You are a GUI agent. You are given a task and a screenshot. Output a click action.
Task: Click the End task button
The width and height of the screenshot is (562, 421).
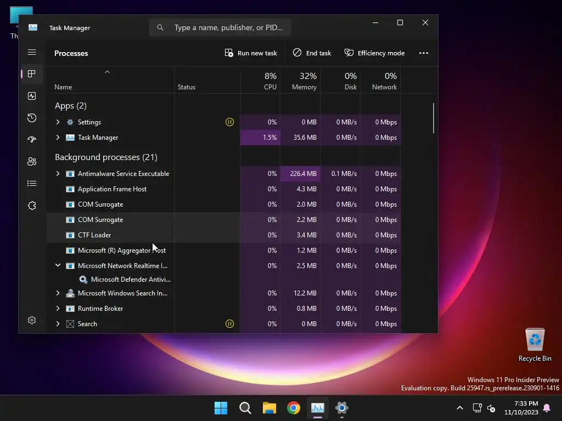312,53
